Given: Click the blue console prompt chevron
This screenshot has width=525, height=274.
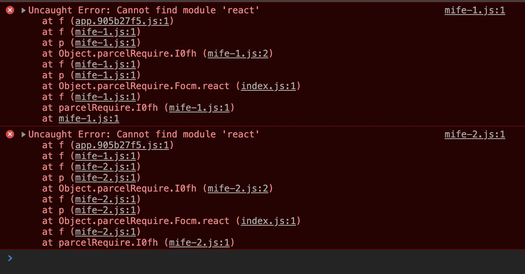Looking at the screenshot, I should pyautogui.click(x=10, y=258).
